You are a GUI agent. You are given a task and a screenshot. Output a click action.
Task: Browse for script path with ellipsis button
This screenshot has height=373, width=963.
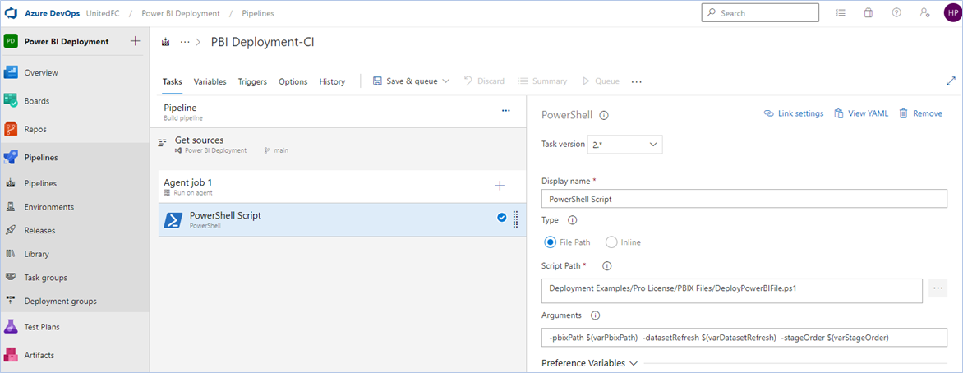[x=938, y=288]
